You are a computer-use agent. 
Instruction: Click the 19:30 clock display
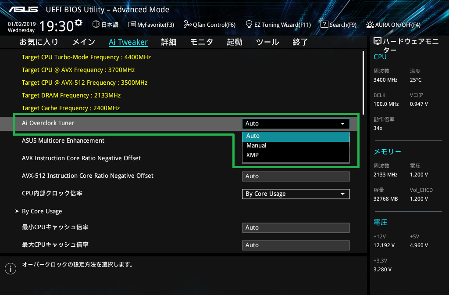point(57,26)
